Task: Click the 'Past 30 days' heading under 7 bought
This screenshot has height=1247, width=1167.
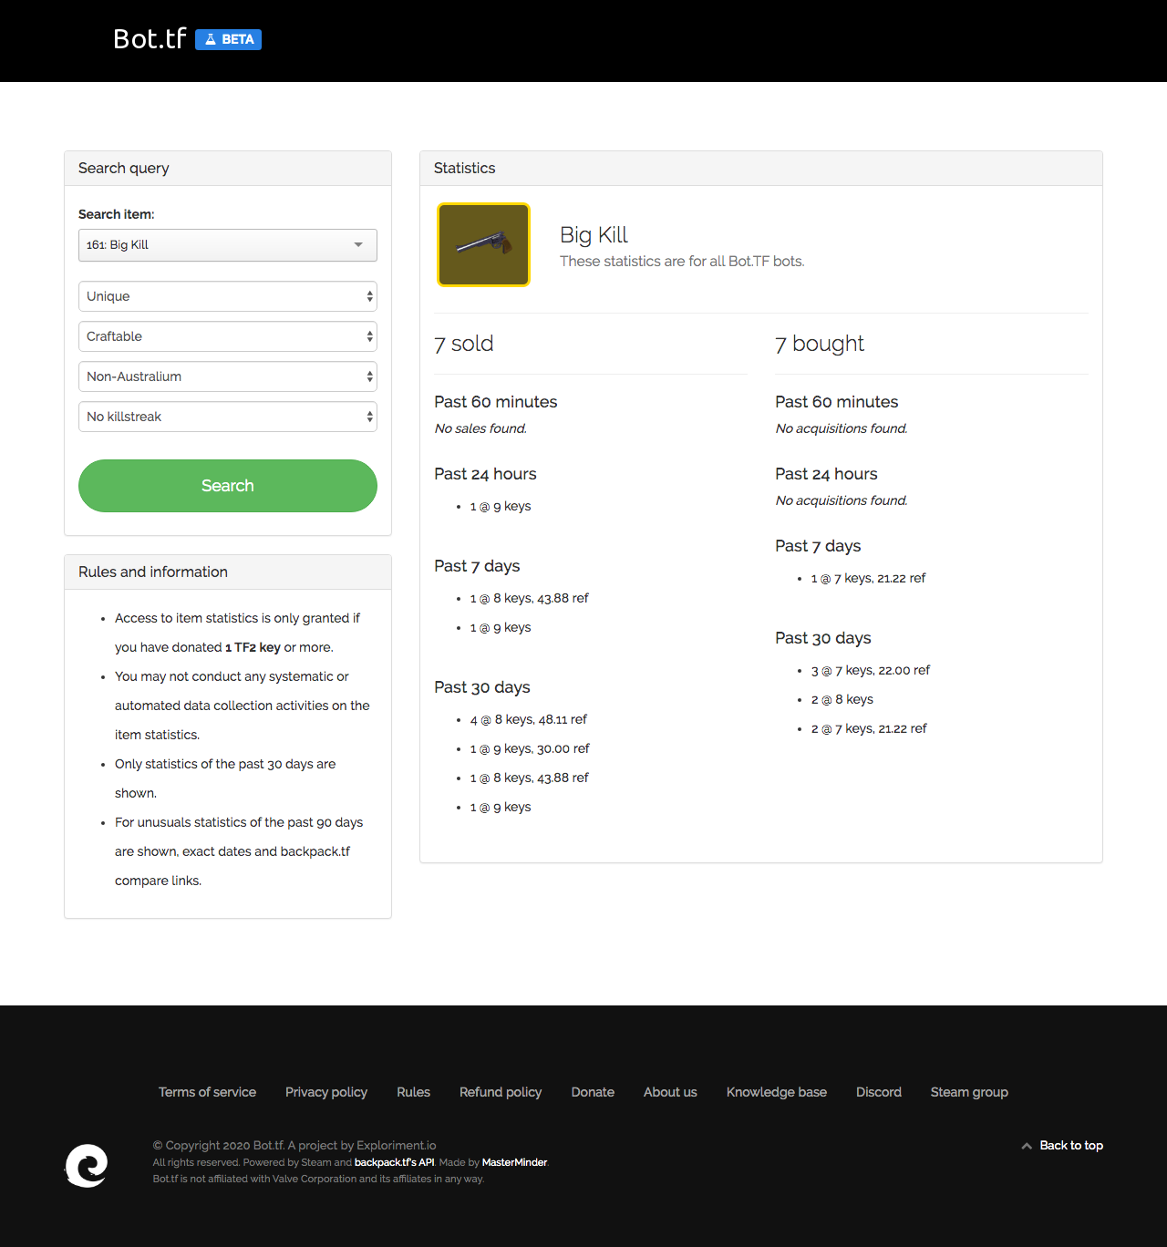Action: pyautogui.click(x=823, y=638)
